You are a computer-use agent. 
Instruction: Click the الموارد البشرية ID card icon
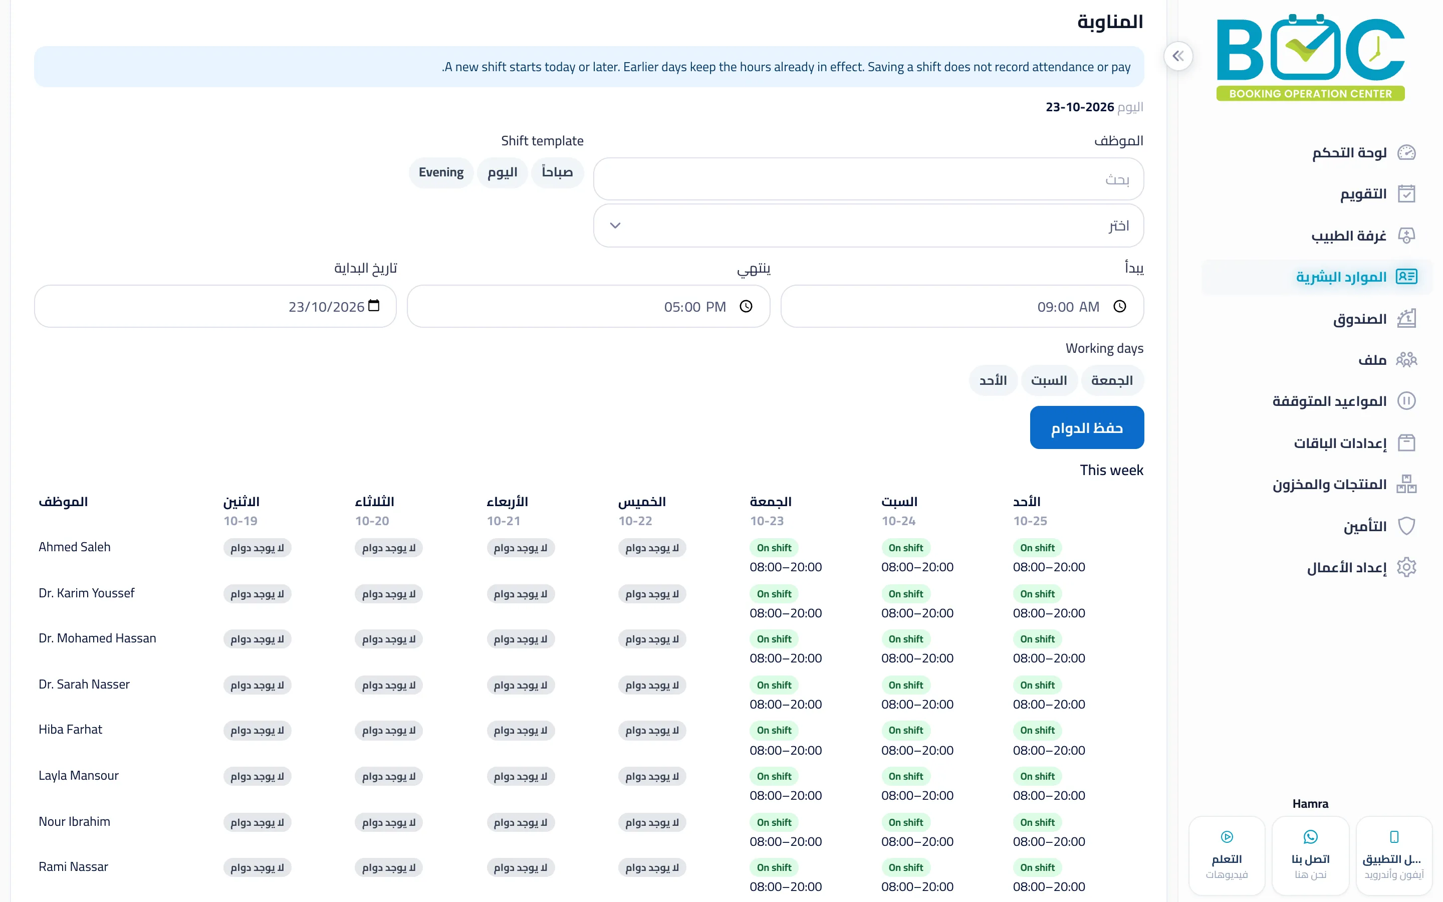[1406, 277]
